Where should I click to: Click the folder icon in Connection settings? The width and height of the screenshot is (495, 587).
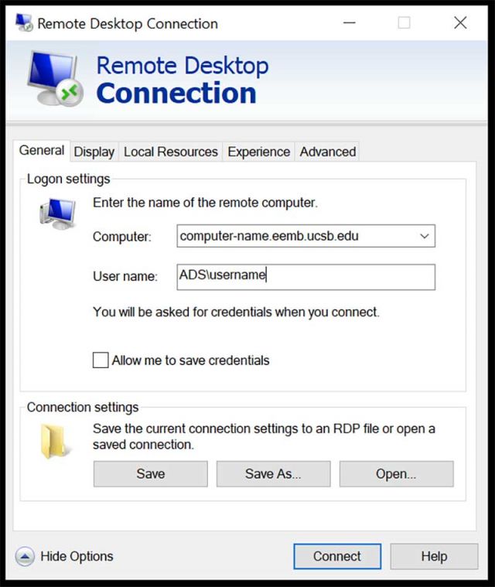(56, 440)
